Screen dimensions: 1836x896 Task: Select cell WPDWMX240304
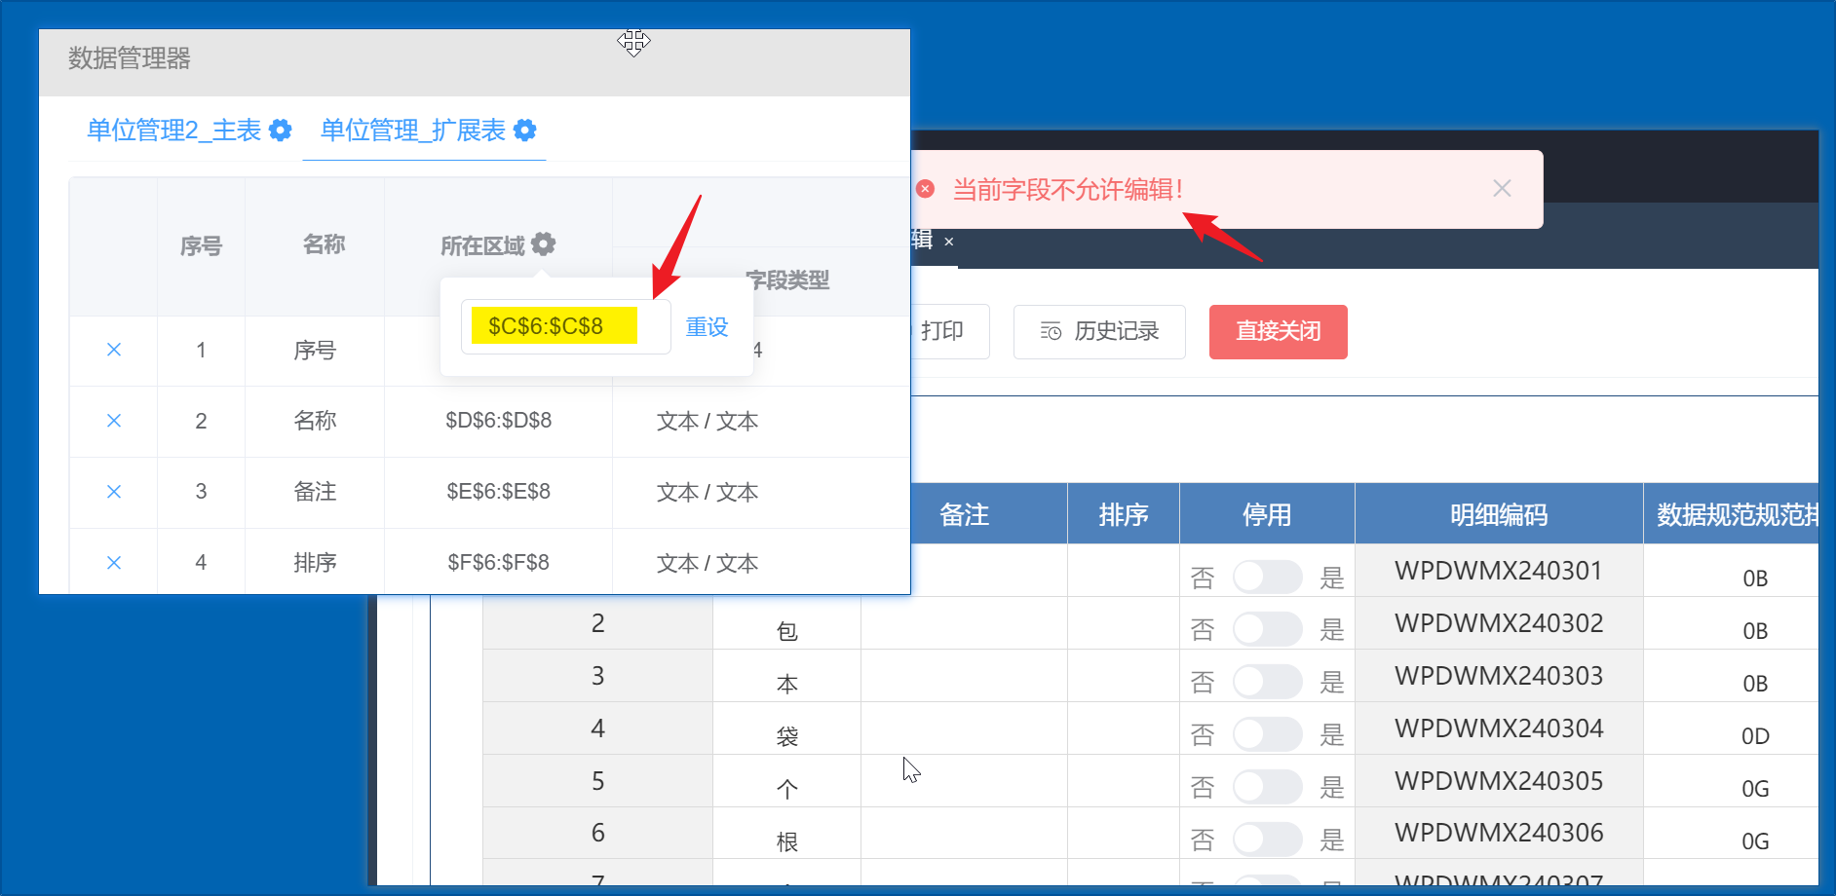click(x=1499, y=728)
